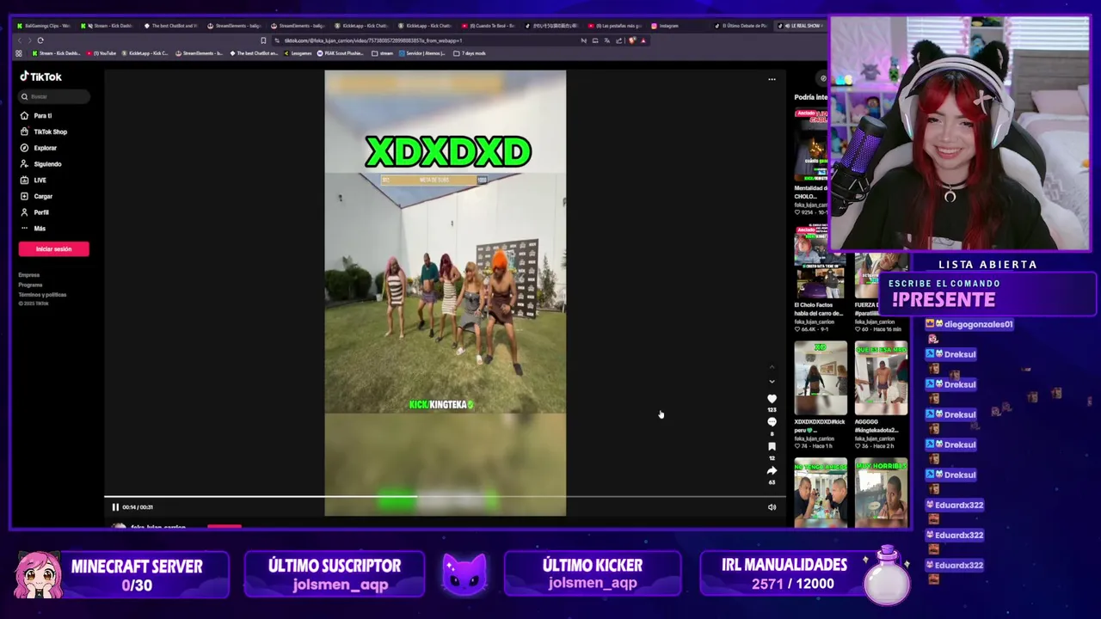Click the TikTok logo
Image resolution: width=1101 pixels, height=619 pixels.
tap(41, 77)
